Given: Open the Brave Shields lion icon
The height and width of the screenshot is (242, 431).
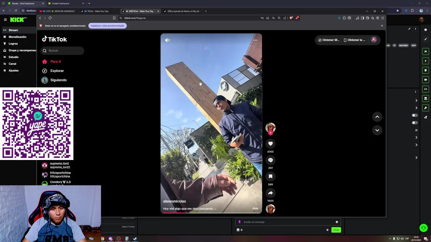Looking at the screenshot, I should [291, 18].
